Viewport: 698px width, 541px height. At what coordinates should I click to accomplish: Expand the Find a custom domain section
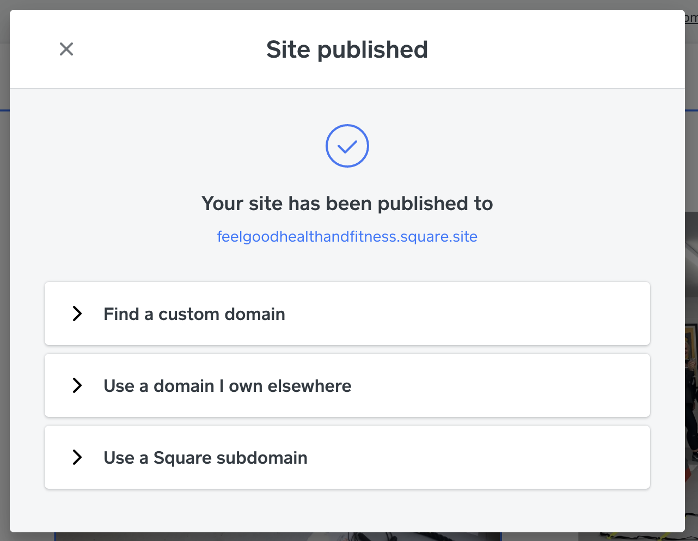[347, 313]
